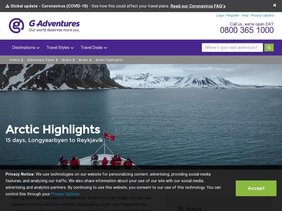Expand the Travel Deals menu

[94, 48]
